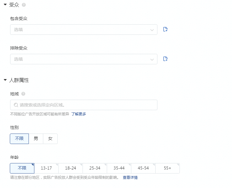Select 女 gender option
Screen dimensions: 232x188
coord(50,139)
